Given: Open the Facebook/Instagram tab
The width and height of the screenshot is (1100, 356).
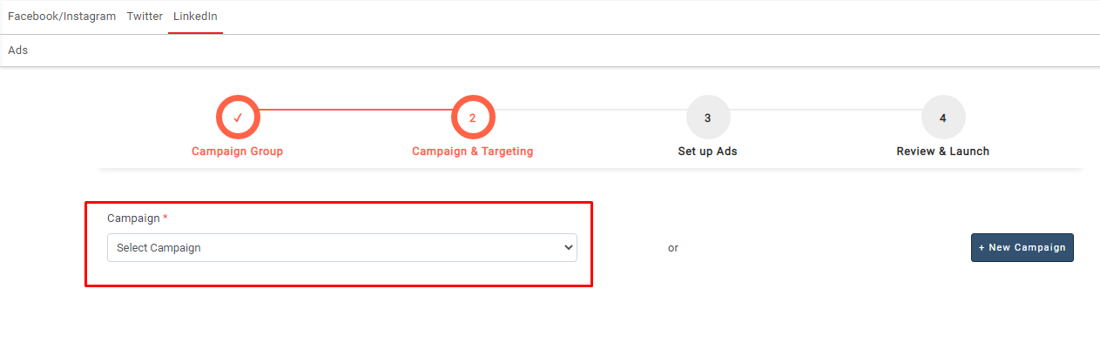Looking at the screenshot, I should (62, 17).
